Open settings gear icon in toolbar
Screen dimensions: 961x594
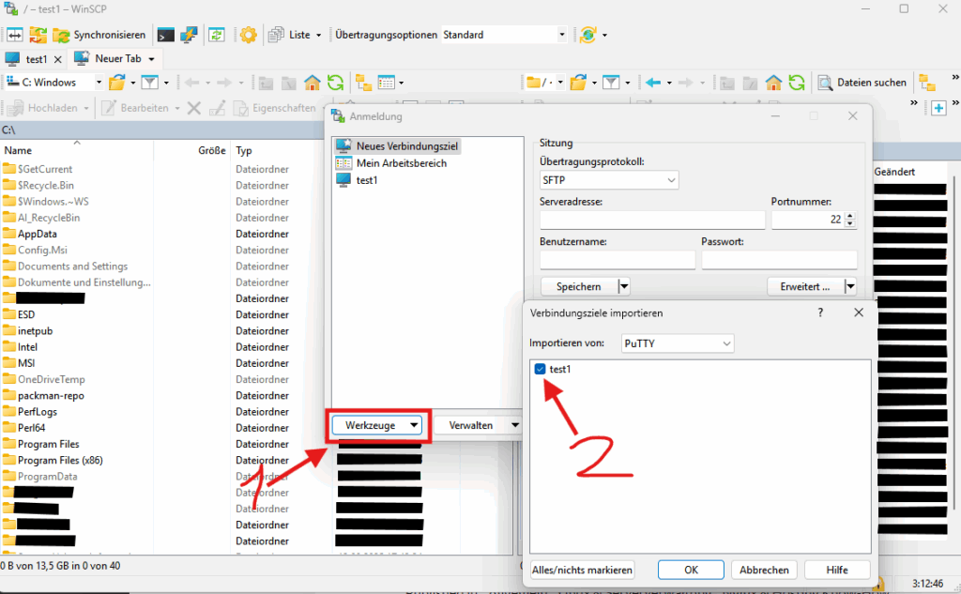point(248,35)
